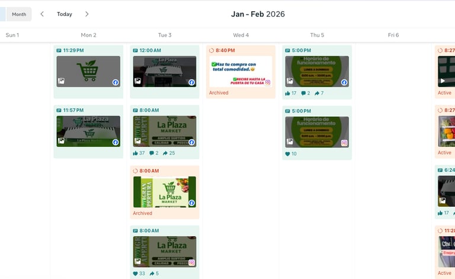Click the likes count 37 on Tue post
Screen dimensions: 455x279
click(139, 153)
